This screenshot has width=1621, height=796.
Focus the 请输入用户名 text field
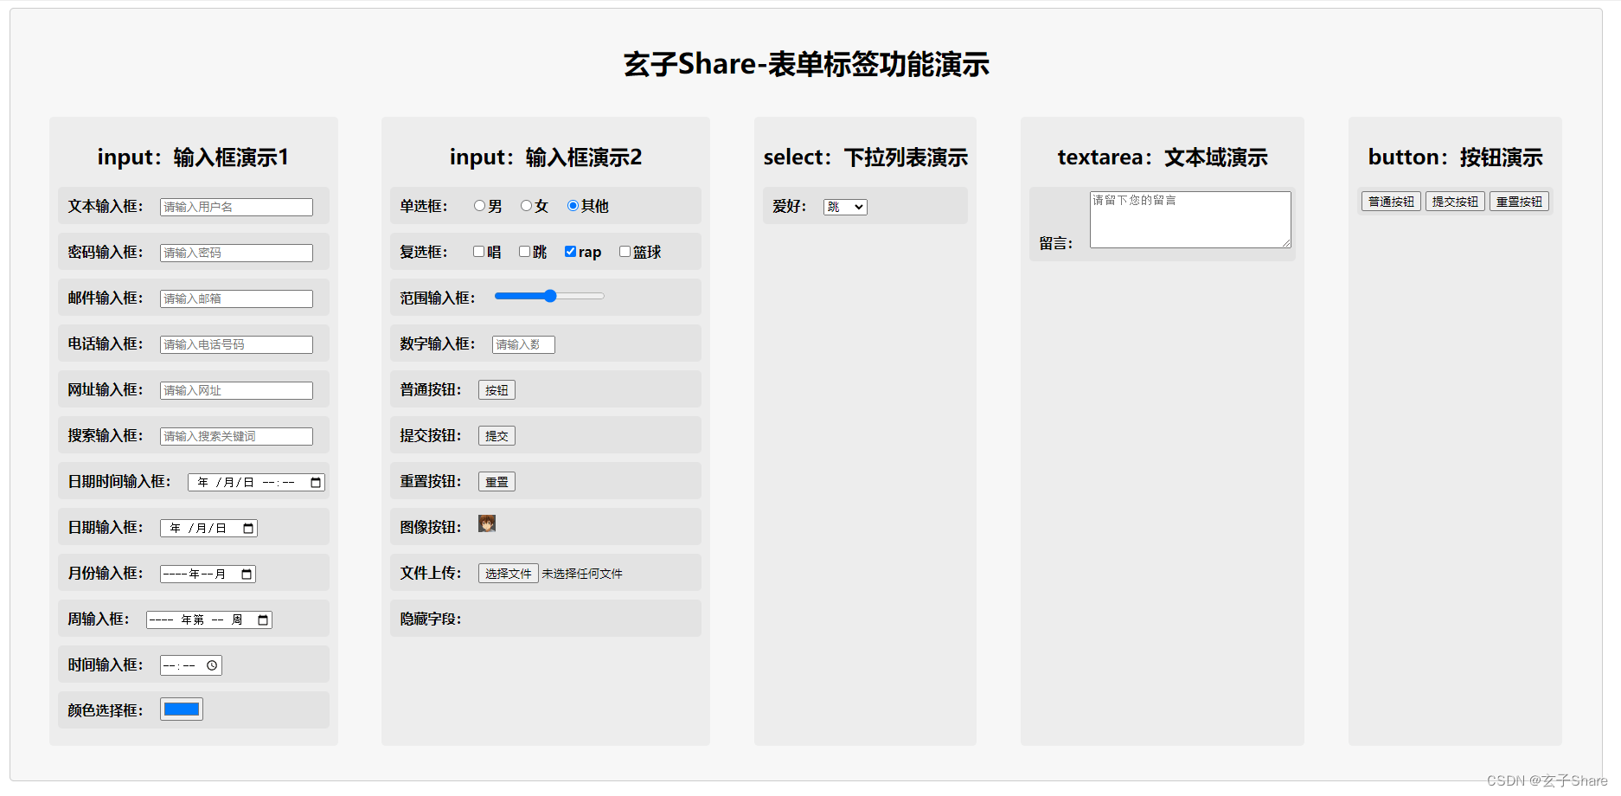[236, 207]
